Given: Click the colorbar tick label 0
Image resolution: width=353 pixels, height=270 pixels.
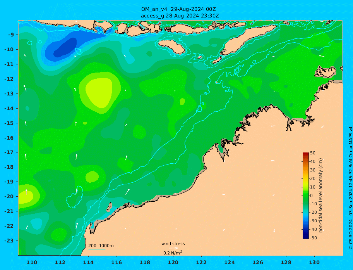Looking at the screenshot, I should (311, 196).
